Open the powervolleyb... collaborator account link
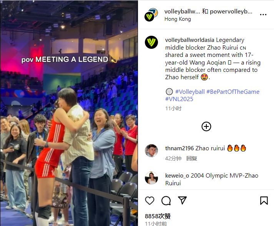 click(x=231, y=12)
